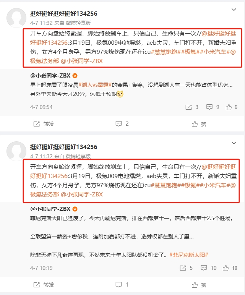The image size is (245, 295).
Task: Expand the first post's chevron options menu
Action: pos(234,10)
